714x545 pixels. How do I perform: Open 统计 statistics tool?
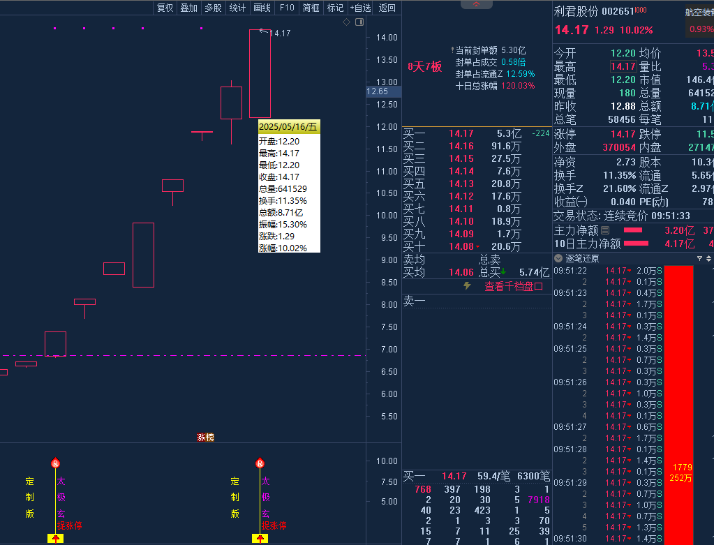[x=237, y=8]
